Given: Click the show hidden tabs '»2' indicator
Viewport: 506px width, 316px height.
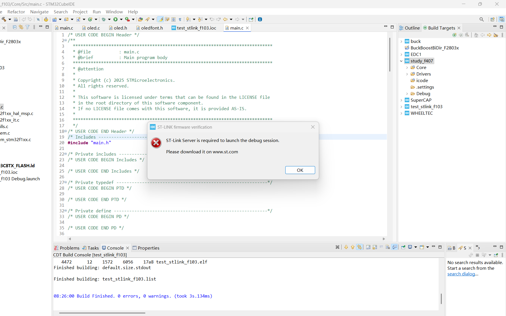Looking at the screenshot, I should [478, 247].
